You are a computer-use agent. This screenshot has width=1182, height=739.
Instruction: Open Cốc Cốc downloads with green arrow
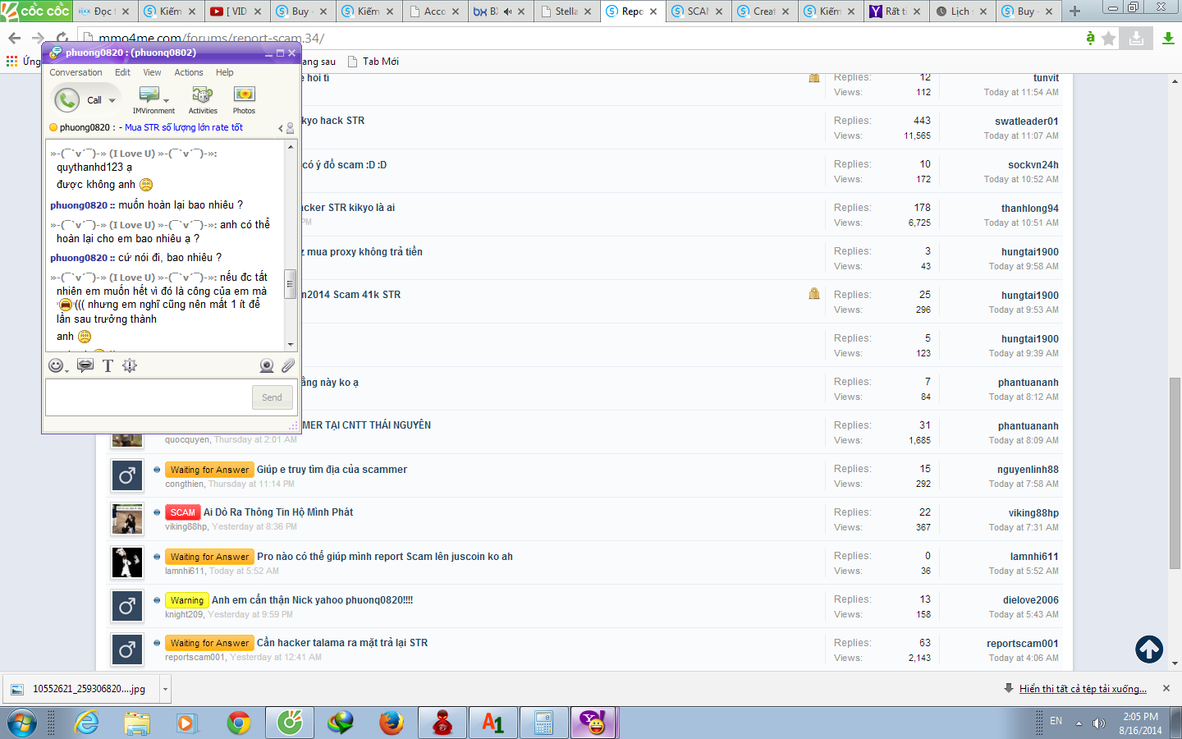click(1168, 38)
